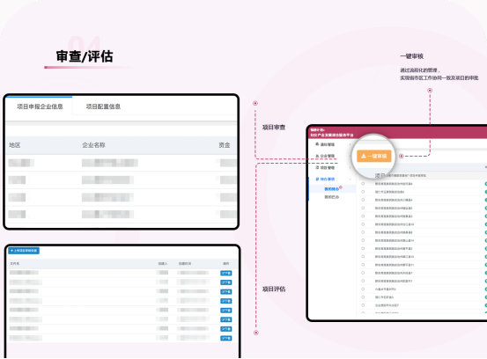This screenshot has height=359, width=487.
Task: Click the download button in last file row
Action: tap(225, 338)
